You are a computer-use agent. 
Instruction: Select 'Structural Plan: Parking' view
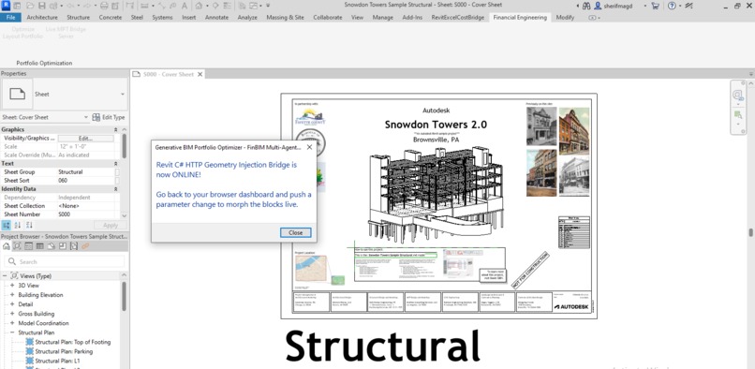(x=64, y=351)
